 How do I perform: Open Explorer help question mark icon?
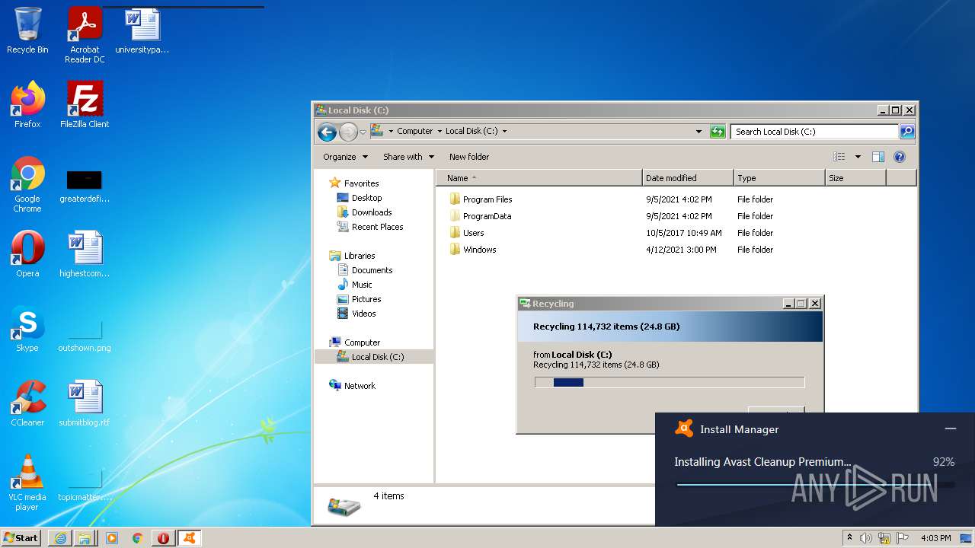[x=900, y=157]
